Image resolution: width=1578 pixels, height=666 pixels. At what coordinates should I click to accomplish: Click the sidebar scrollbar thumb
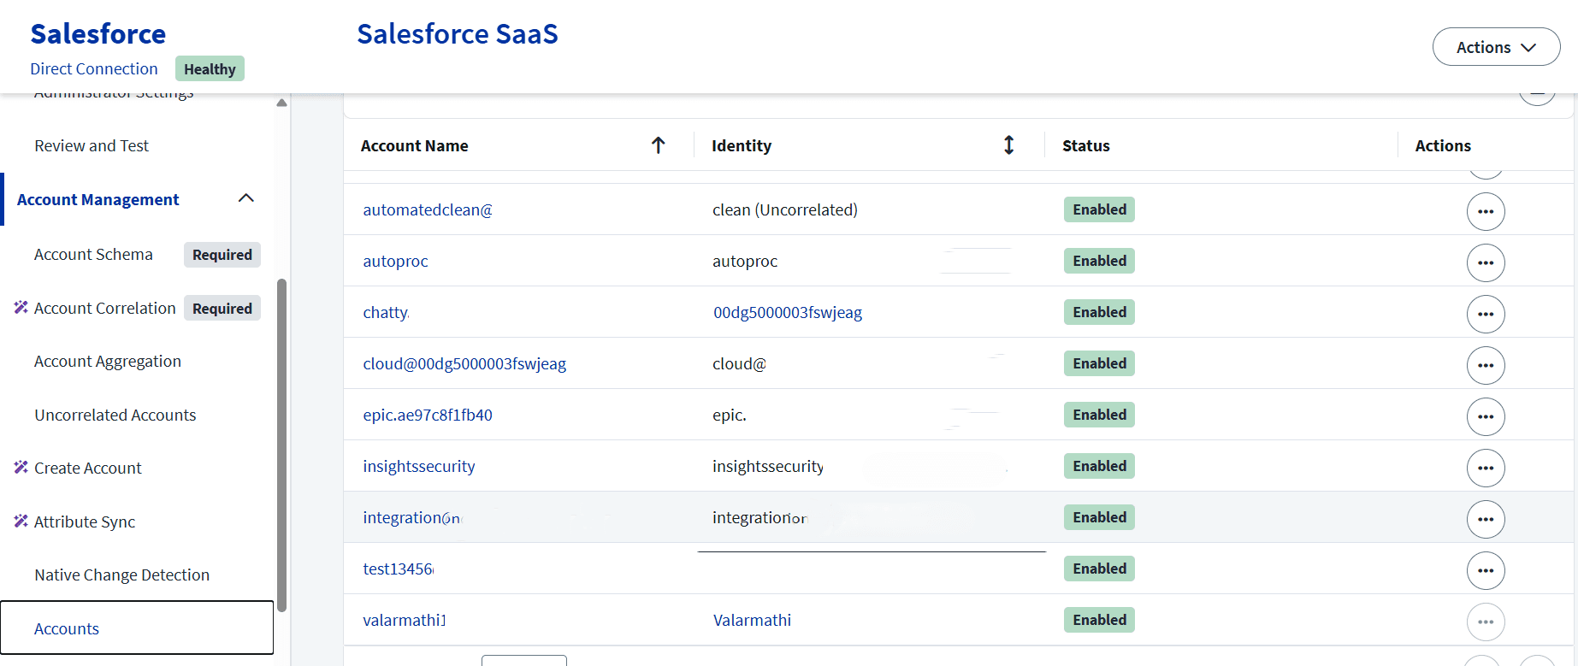pyautogui.click(x=281, y=445)
